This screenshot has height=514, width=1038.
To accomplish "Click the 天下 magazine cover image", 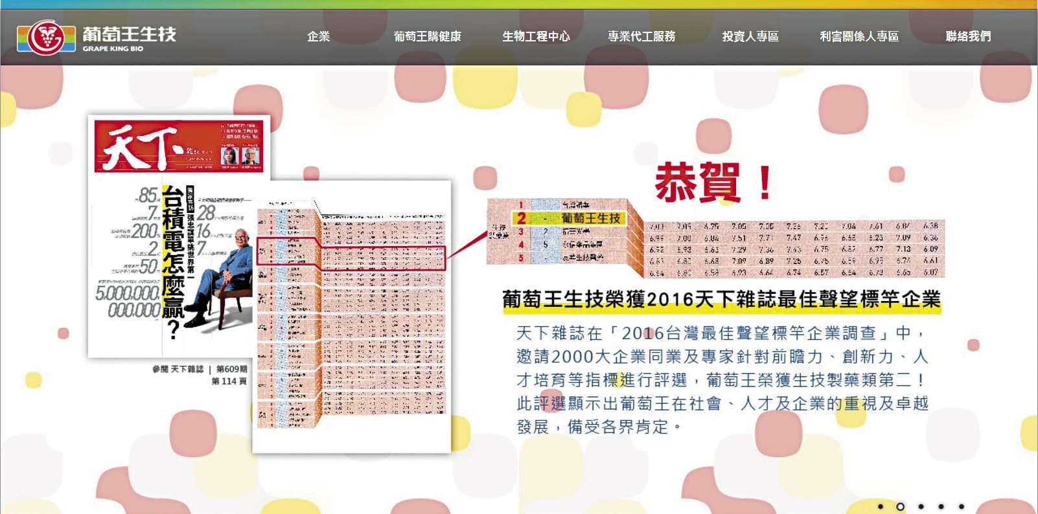I will tap(179, 236).
